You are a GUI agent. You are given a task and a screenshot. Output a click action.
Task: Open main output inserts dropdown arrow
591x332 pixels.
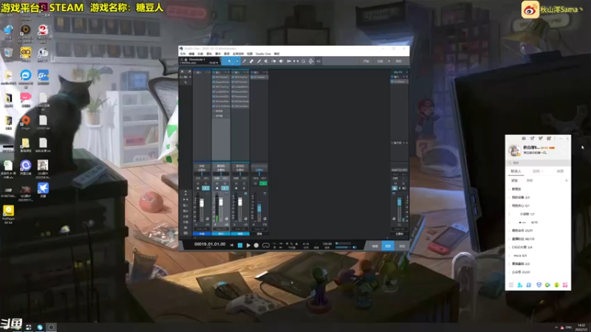point(403,77)
